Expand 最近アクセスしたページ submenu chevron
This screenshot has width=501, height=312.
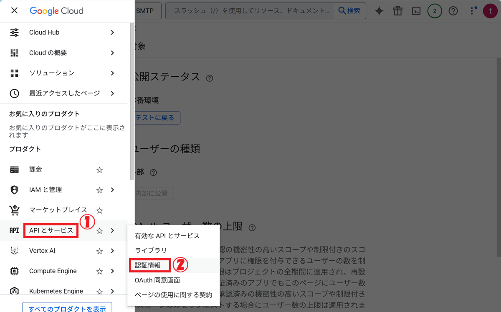pyautogui.click(x=112, y=93)
